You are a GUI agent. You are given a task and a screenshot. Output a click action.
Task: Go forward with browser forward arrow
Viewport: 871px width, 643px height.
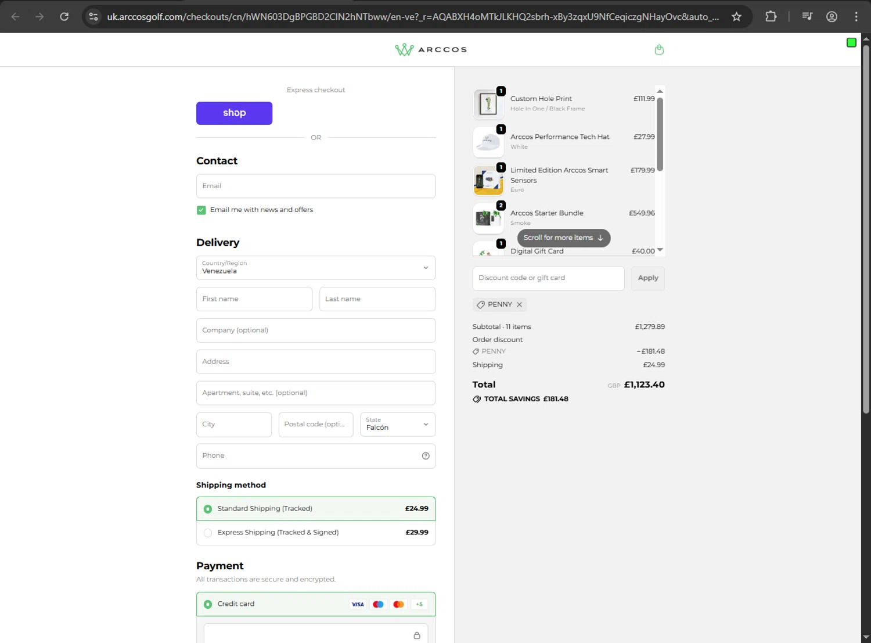pyautogui.click(x=39, y=17)
